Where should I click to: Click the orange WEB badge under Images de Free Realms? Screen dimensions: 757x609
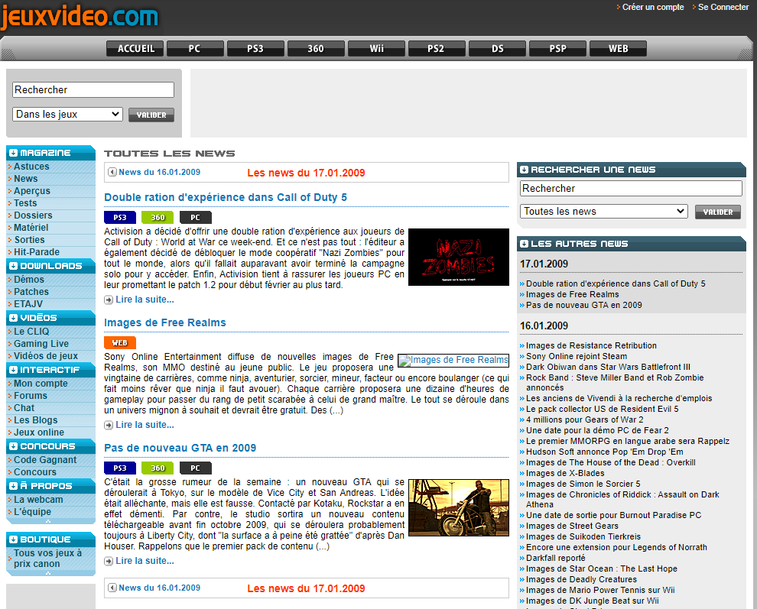click(x=120, y=342)
